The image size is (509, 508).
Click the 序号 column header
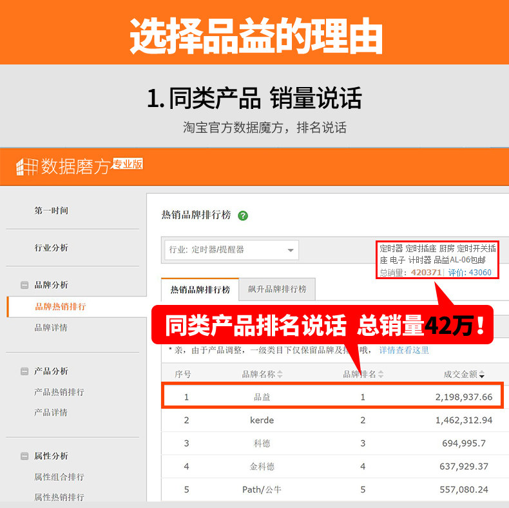(x=183, y=374)
